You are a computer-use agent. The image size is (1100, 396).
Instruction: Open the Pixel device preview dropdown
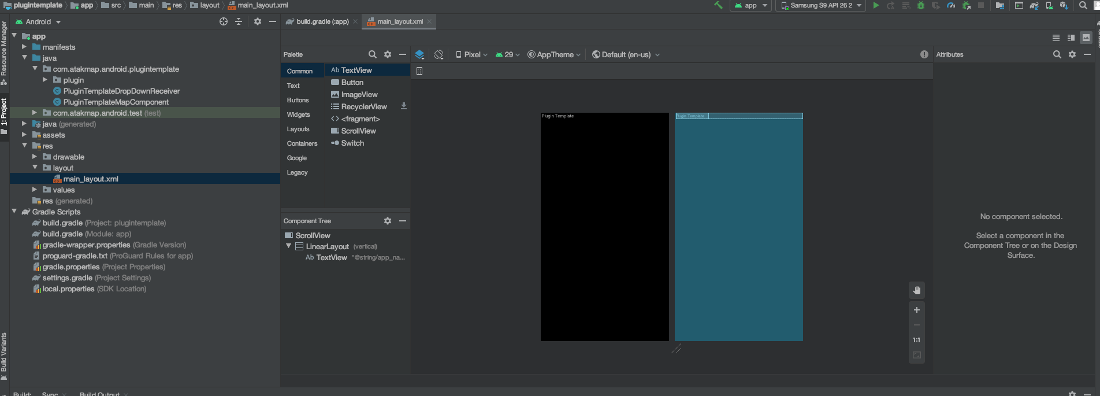tap(471, 54)
